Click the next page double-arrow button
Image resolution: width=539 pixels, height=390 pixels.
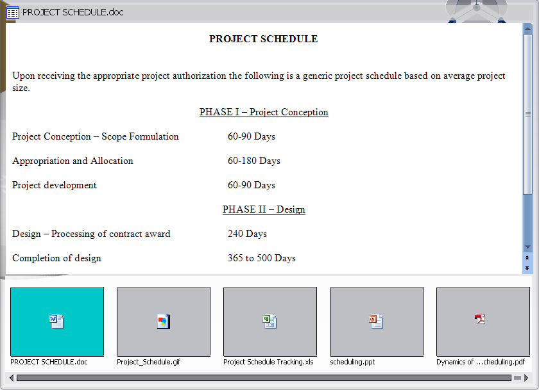pyautogui.click(x=527, y=268)
